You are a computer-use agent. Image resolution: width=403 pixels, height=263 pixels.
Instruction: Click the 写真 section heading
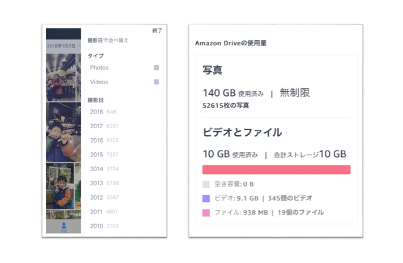212,70
